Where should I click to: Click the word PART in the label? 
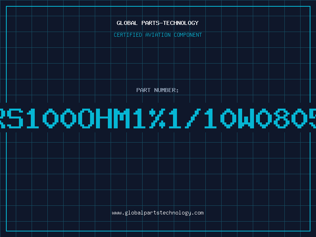tap(143, 90)
